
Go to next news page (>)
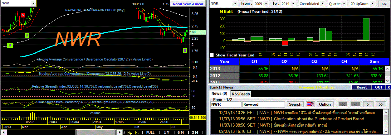368,104
